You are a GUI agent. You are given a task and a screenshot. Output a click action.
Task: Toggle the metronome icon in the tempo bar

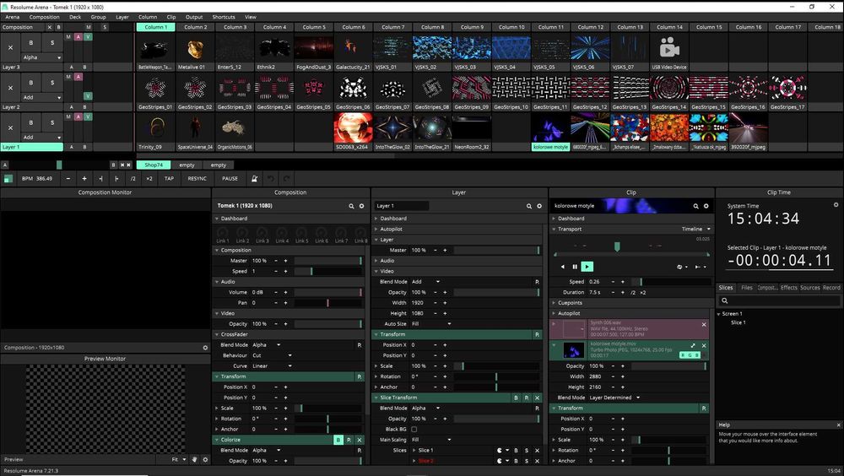click(x=254, y=179)
